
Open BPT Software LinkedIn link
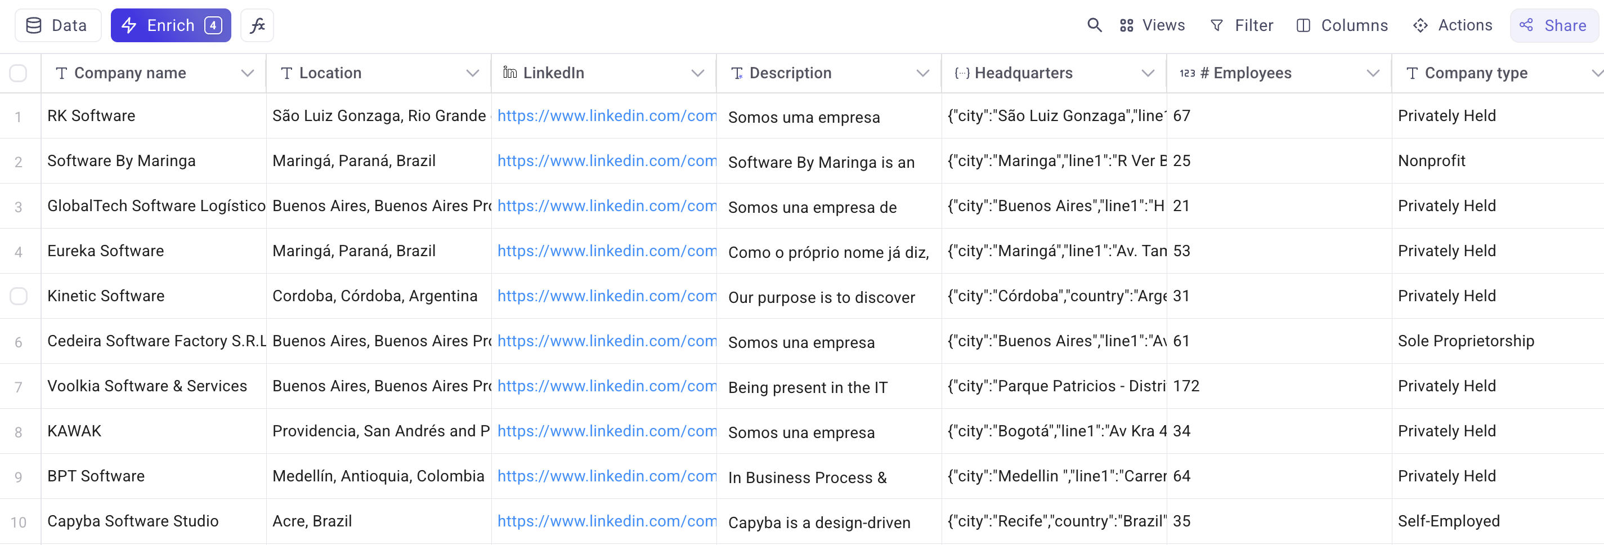point(607,476)
